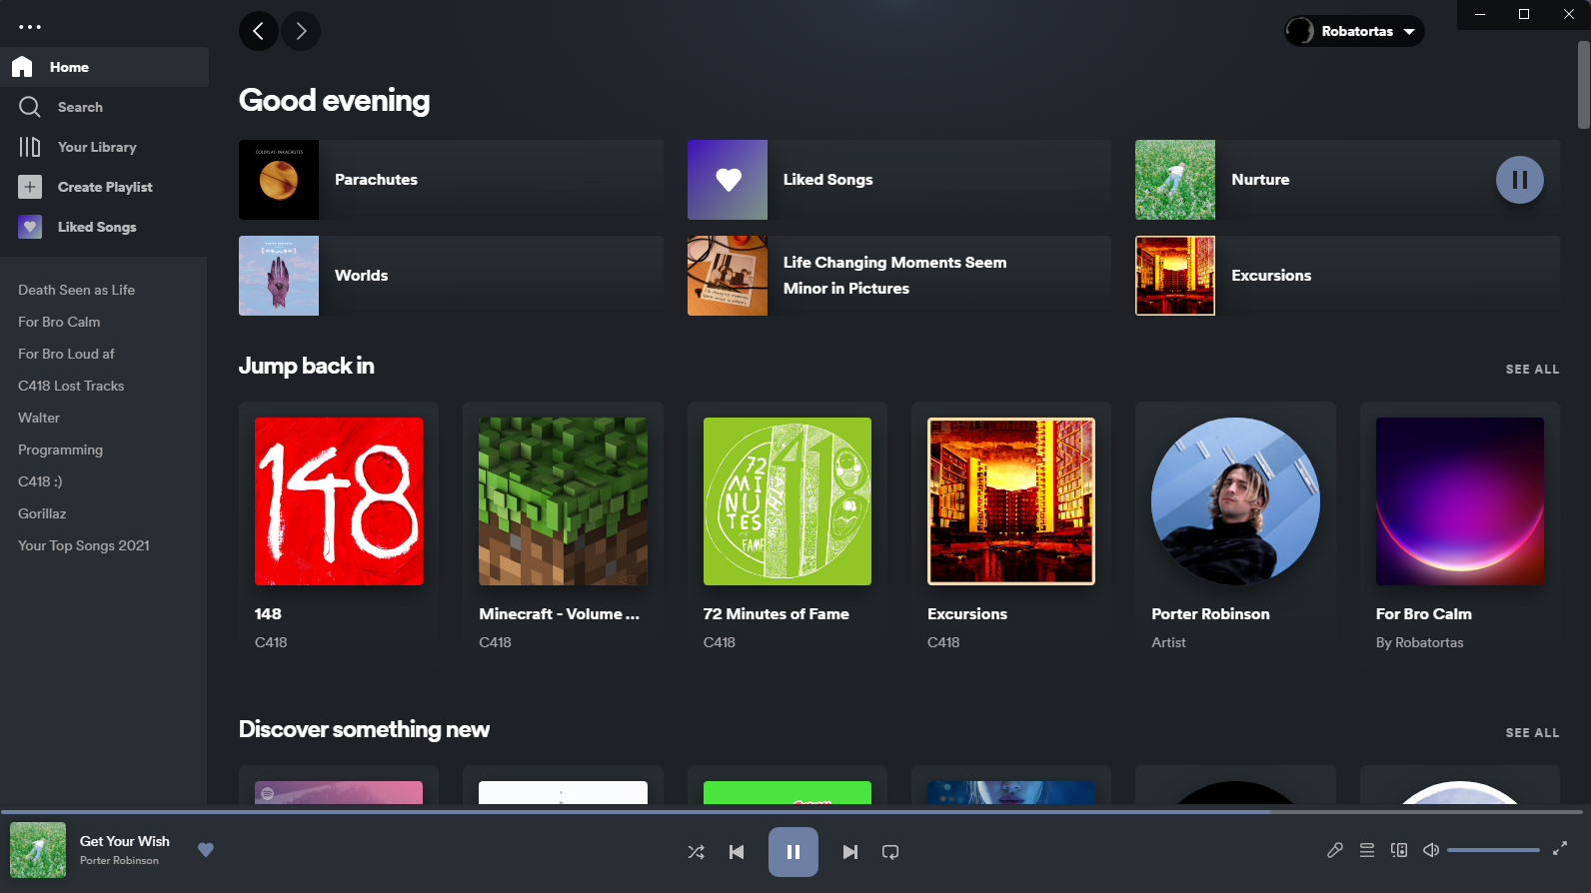Image resolution: width=1591 pixels, height=893 pixels.
Task: Go forward using the right chevron
Action: point(301,31)
